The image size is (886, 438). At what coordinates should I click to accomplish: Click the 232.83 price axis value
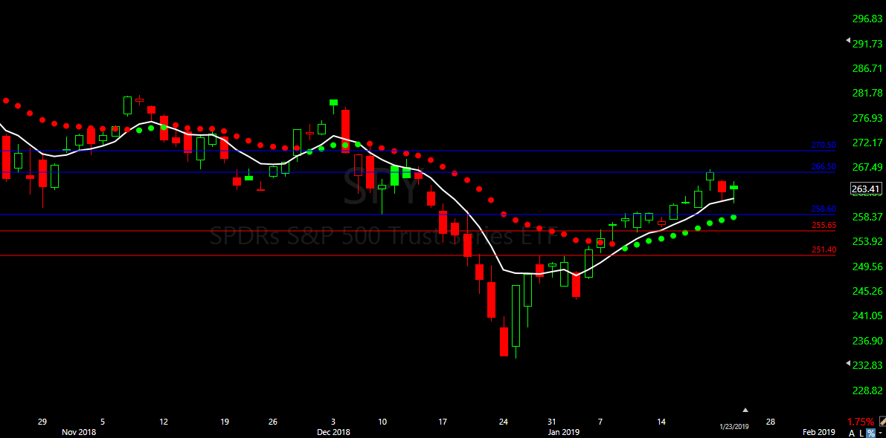pyautogui.click(x=867, y=365)
